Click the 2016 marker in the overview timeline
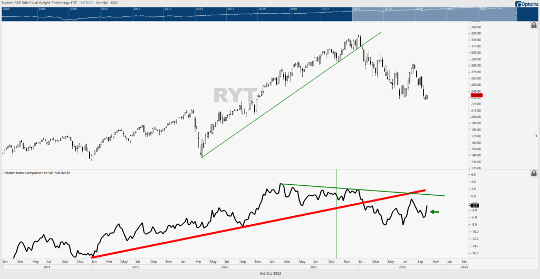Screen dimensions: 540x279 click(294, 9)
